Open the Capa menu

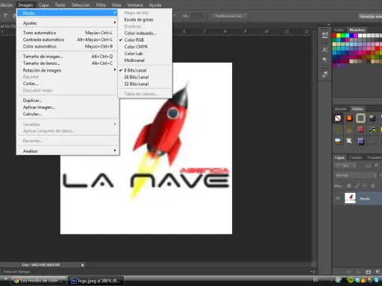(x=44, y=5)
